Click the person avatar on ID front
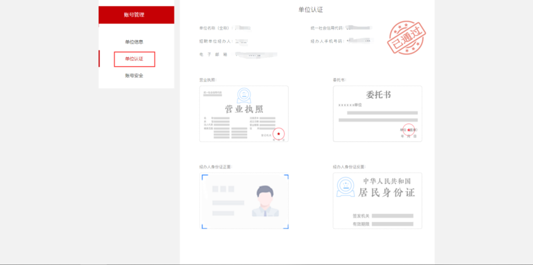533x265 pixels. coord(265,201)
